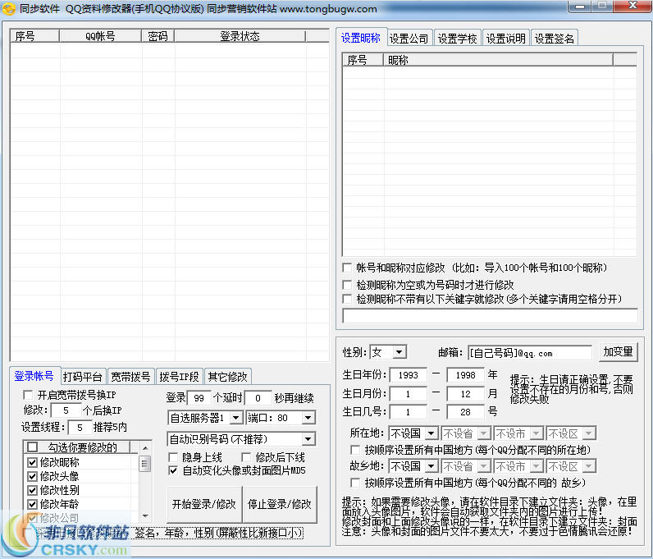Click the 邮箱 input field
Image resolution: width=653 pixels, height=559 pixels.
pyautogui.click(x=530, y=353)
